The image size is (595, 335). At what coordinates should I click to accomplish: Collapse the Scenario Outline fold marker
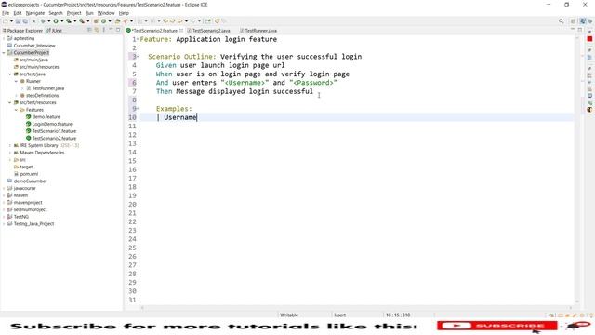(x=139, y=57)
